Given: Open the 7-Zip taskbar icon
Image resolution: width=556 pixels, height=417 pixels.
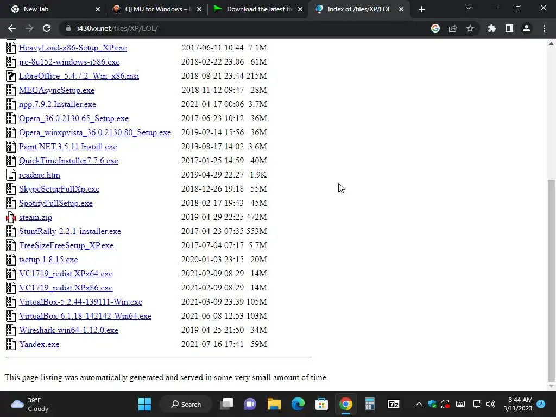Looking at the screenshot, I should click(x=393, y=404).
